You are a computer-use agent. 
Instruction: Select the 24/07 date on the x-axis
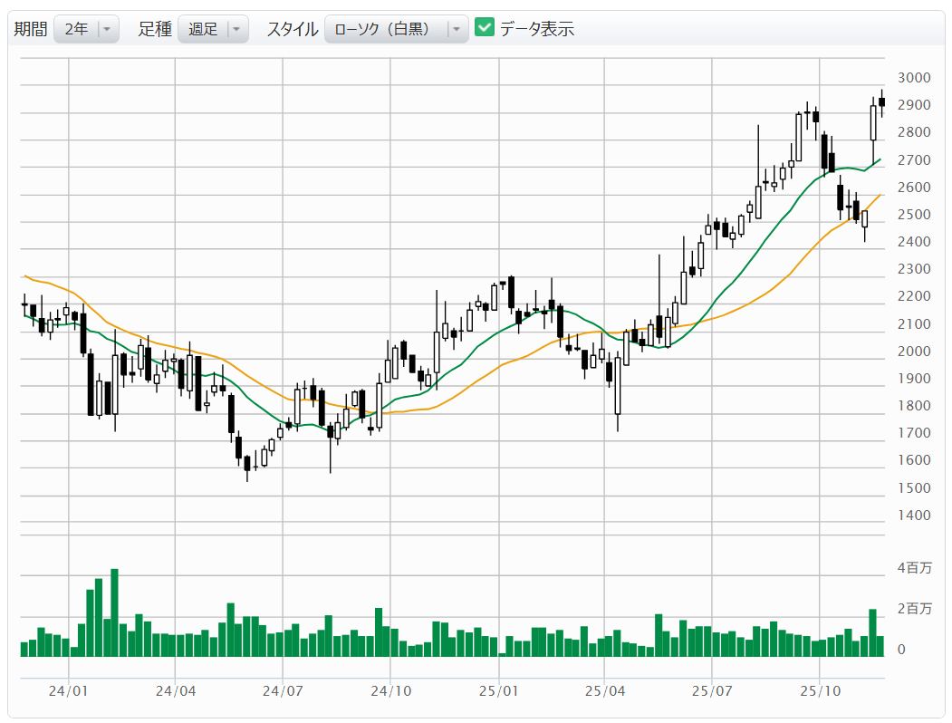(283, 691)
